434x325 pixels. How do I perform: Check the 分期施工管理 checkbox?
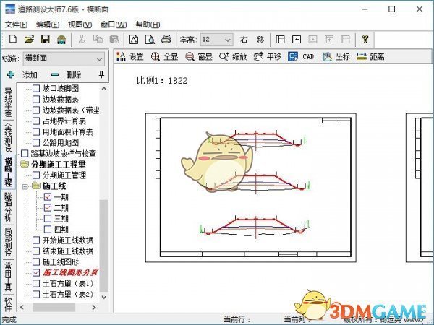(x=36, y=175)
